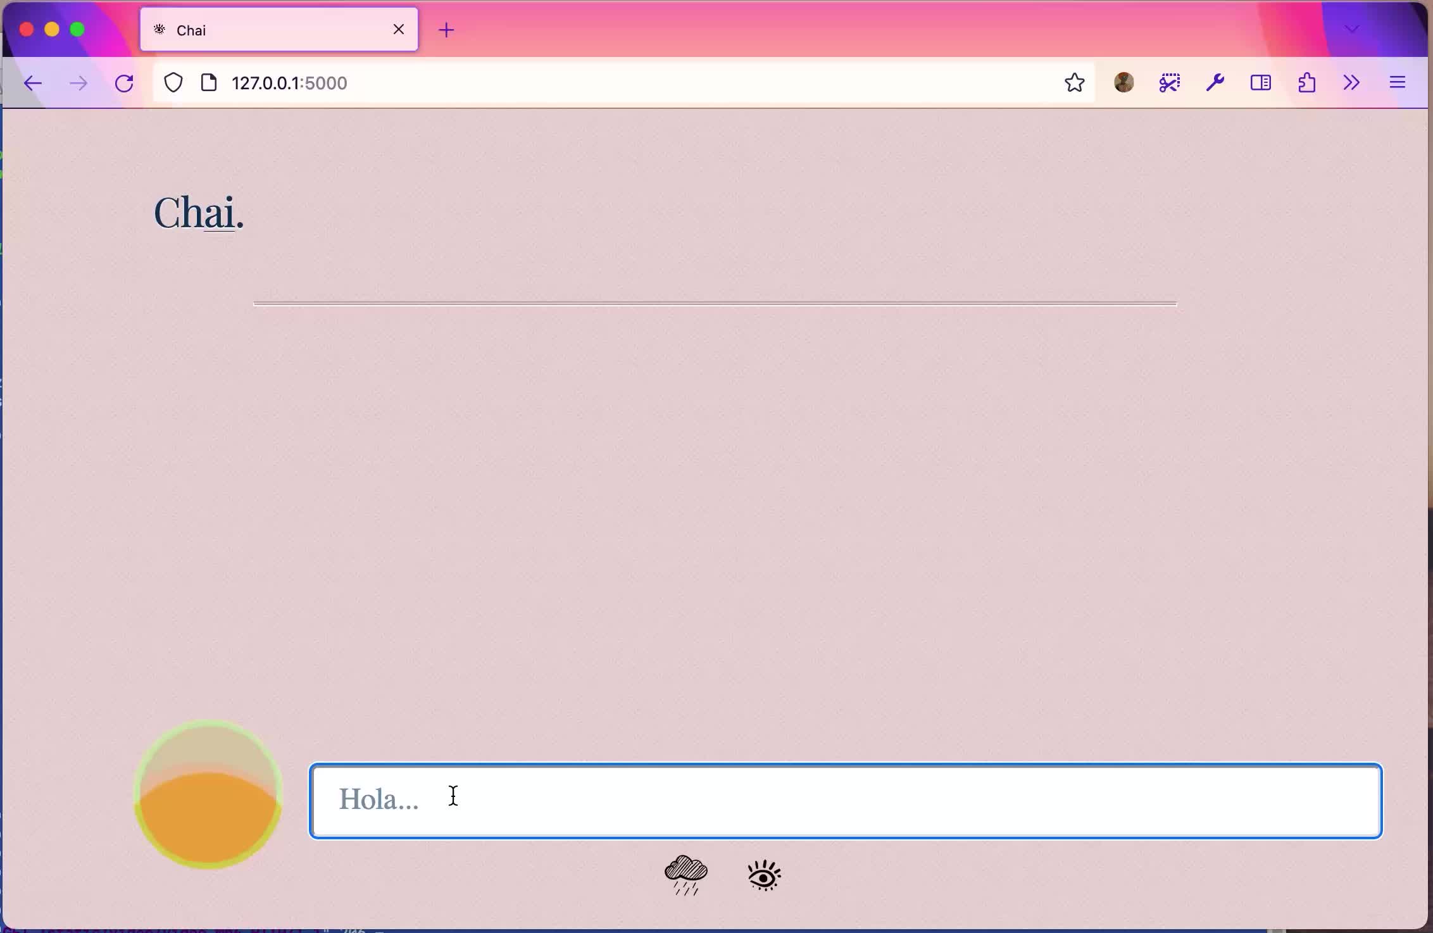Click the red window close button
The width and height of the screenshot is (1433, 933).
click(x=27, y=30)
